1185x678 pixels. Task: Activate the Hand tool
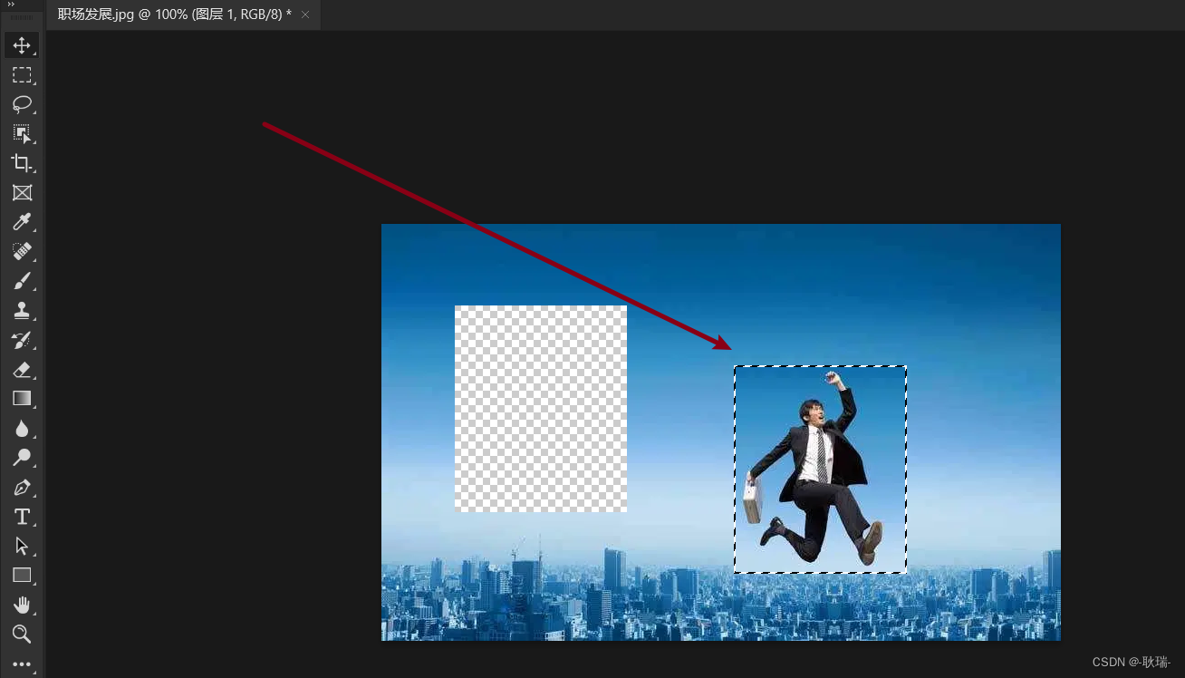[22, 605]
